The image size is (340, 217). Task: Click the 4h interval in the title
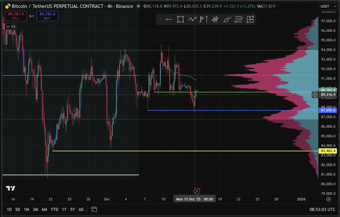click(110, 6)
